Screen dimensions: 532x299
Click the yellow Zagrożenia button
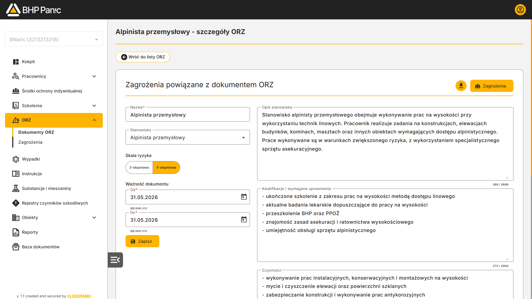(x=492, y=86)
